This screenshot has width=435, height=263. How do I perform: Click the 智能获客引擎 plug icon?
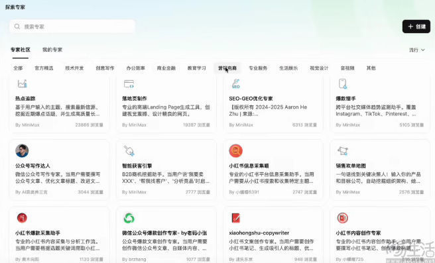click(x=129, y=150)
